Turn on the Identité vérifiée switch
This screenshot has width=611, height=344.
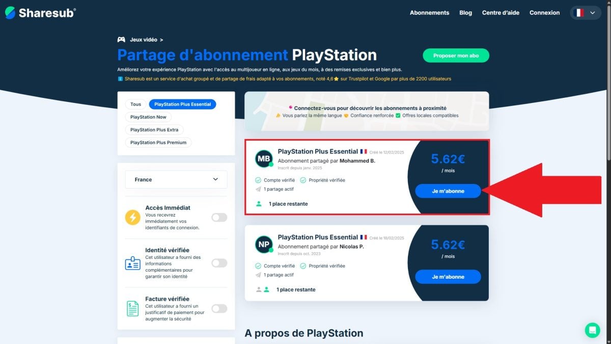[219, 263]
